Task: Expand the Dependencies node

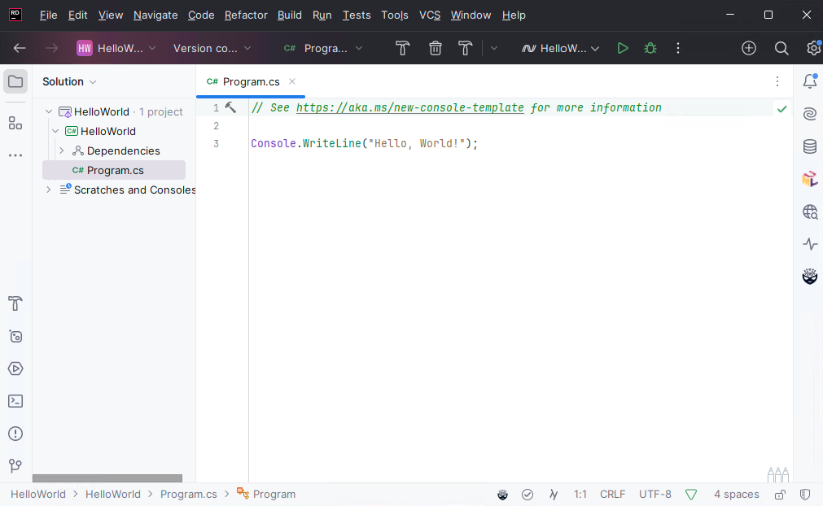Action: (62, 150)
